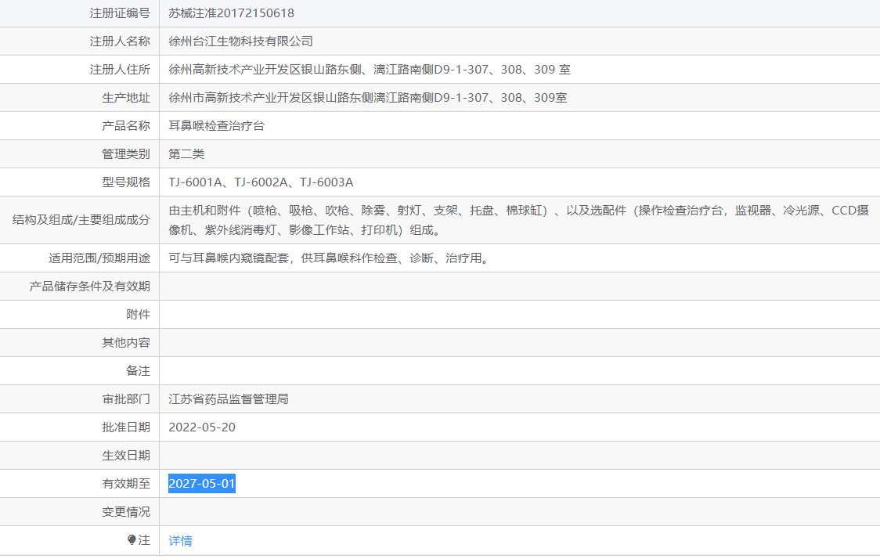Viewport: 880px width, 559px height.
Task: Select the registration number 苏械注准20172150618
Action: pyautogui.click(x=232, y=13)
